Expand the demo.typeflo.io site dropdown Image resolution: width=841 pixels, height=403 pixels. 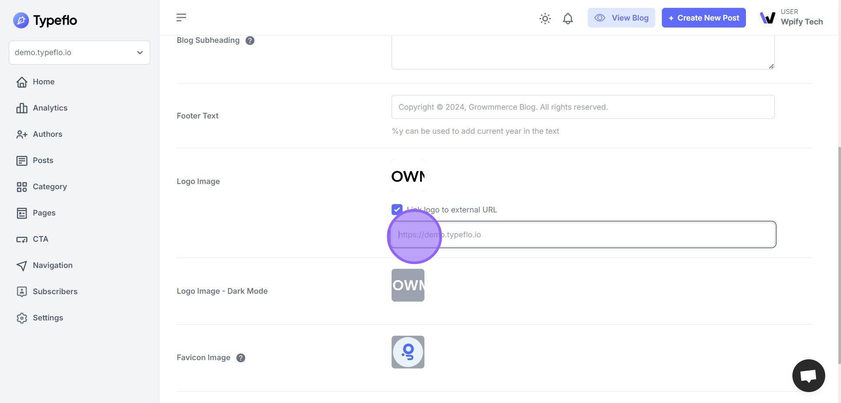coord(79,52)
